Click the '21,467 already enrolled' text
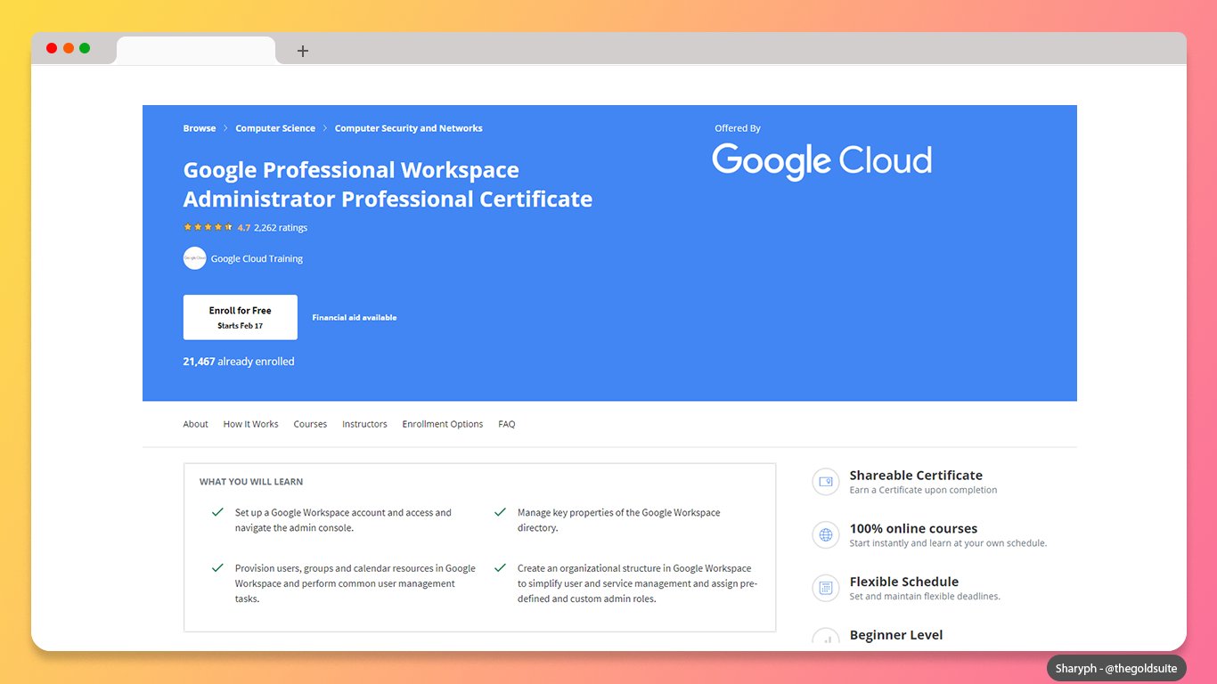 tap(239, 362)
